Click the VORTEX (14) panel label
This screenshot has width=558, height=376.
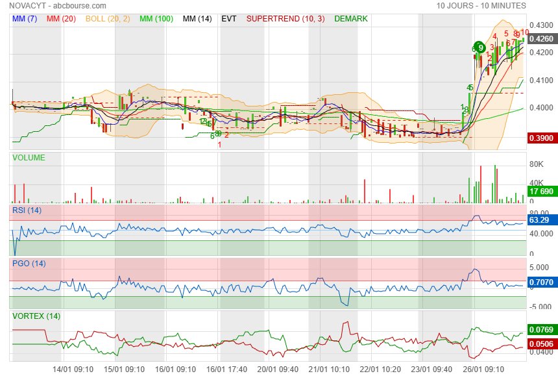(x=36, y=316)
